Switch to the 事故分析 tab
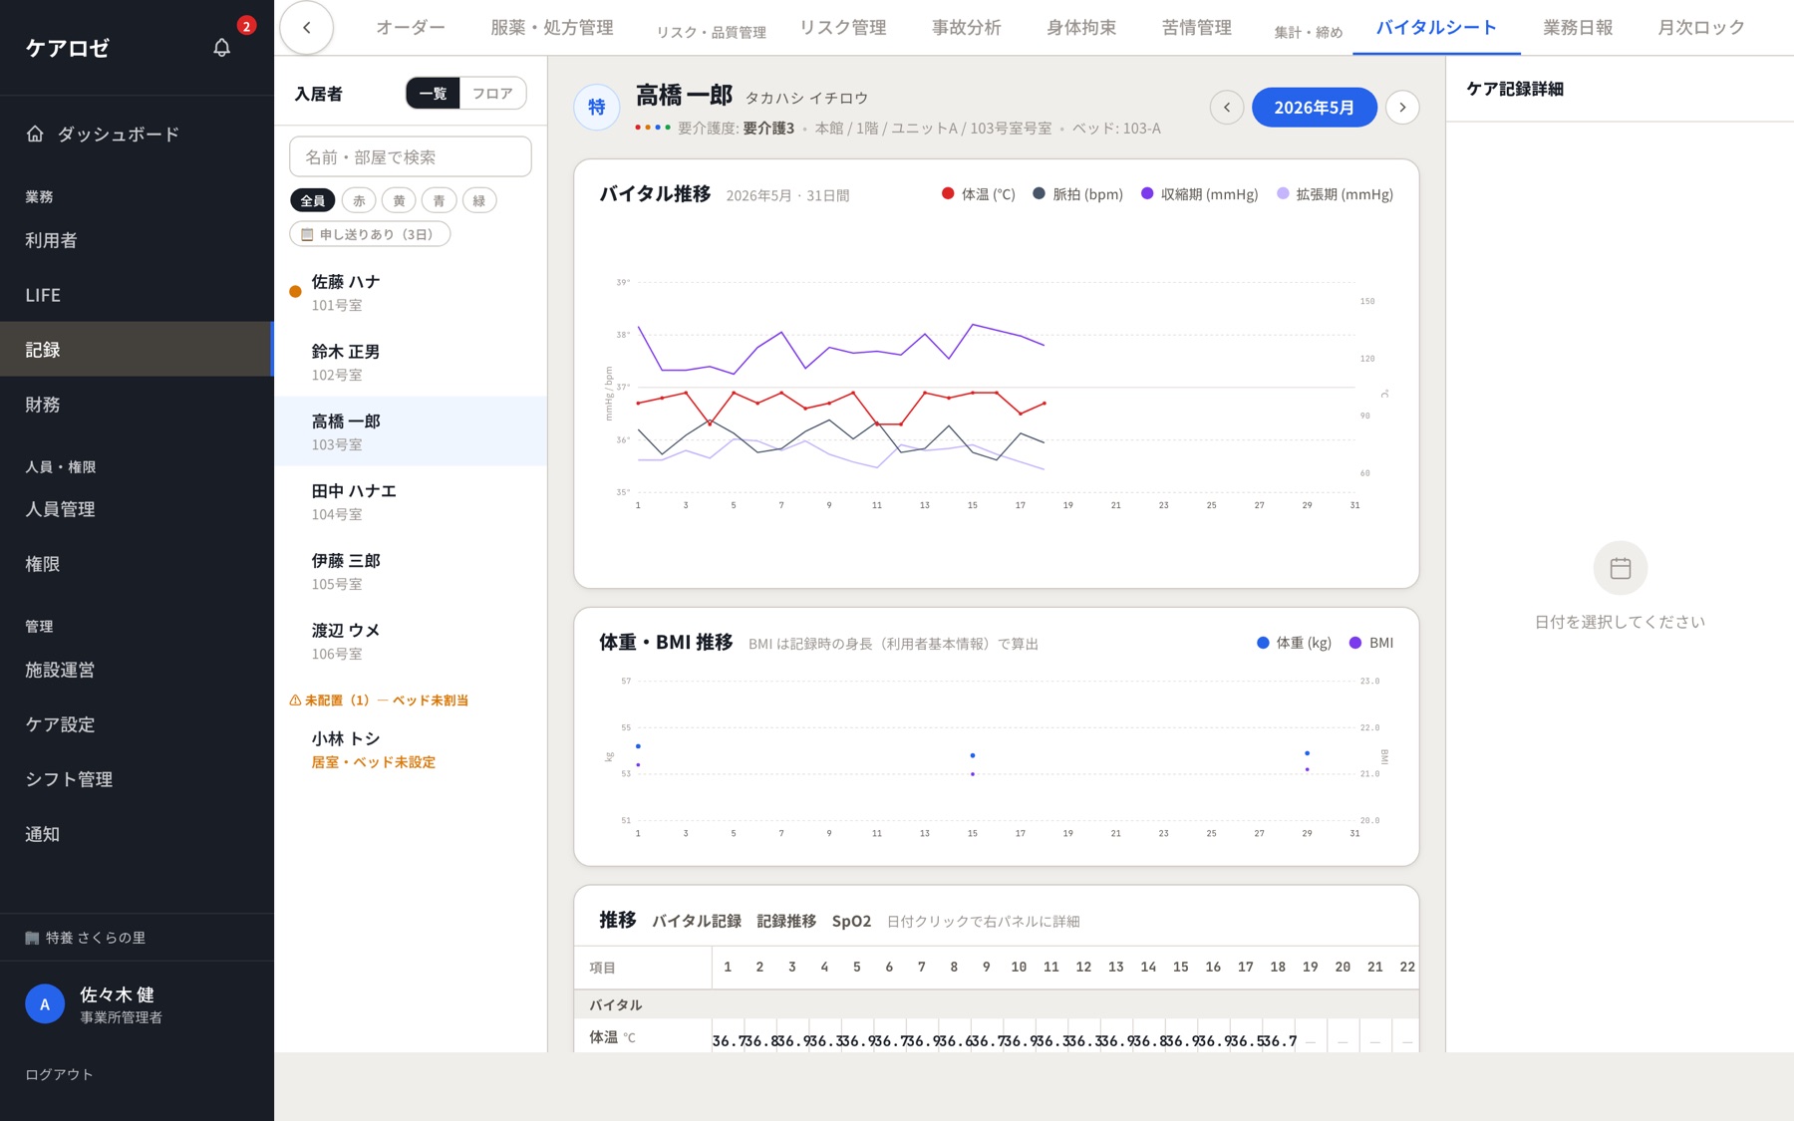1794x1121 pixels. 967,28
